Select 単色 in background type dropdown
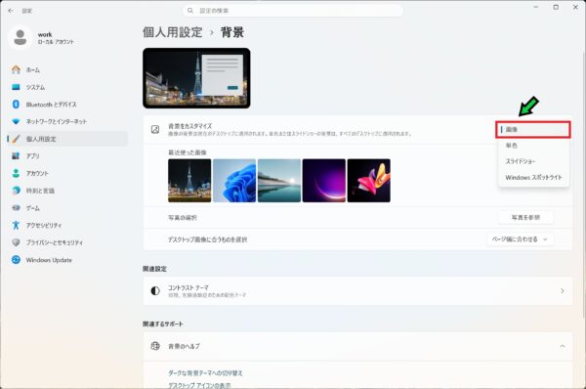 tap(533, 146)
